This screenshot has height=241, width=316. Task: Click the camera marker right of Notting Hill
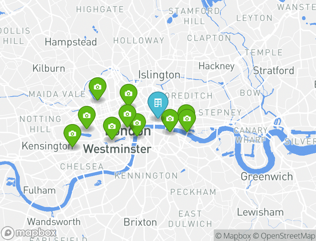(87, 115)
